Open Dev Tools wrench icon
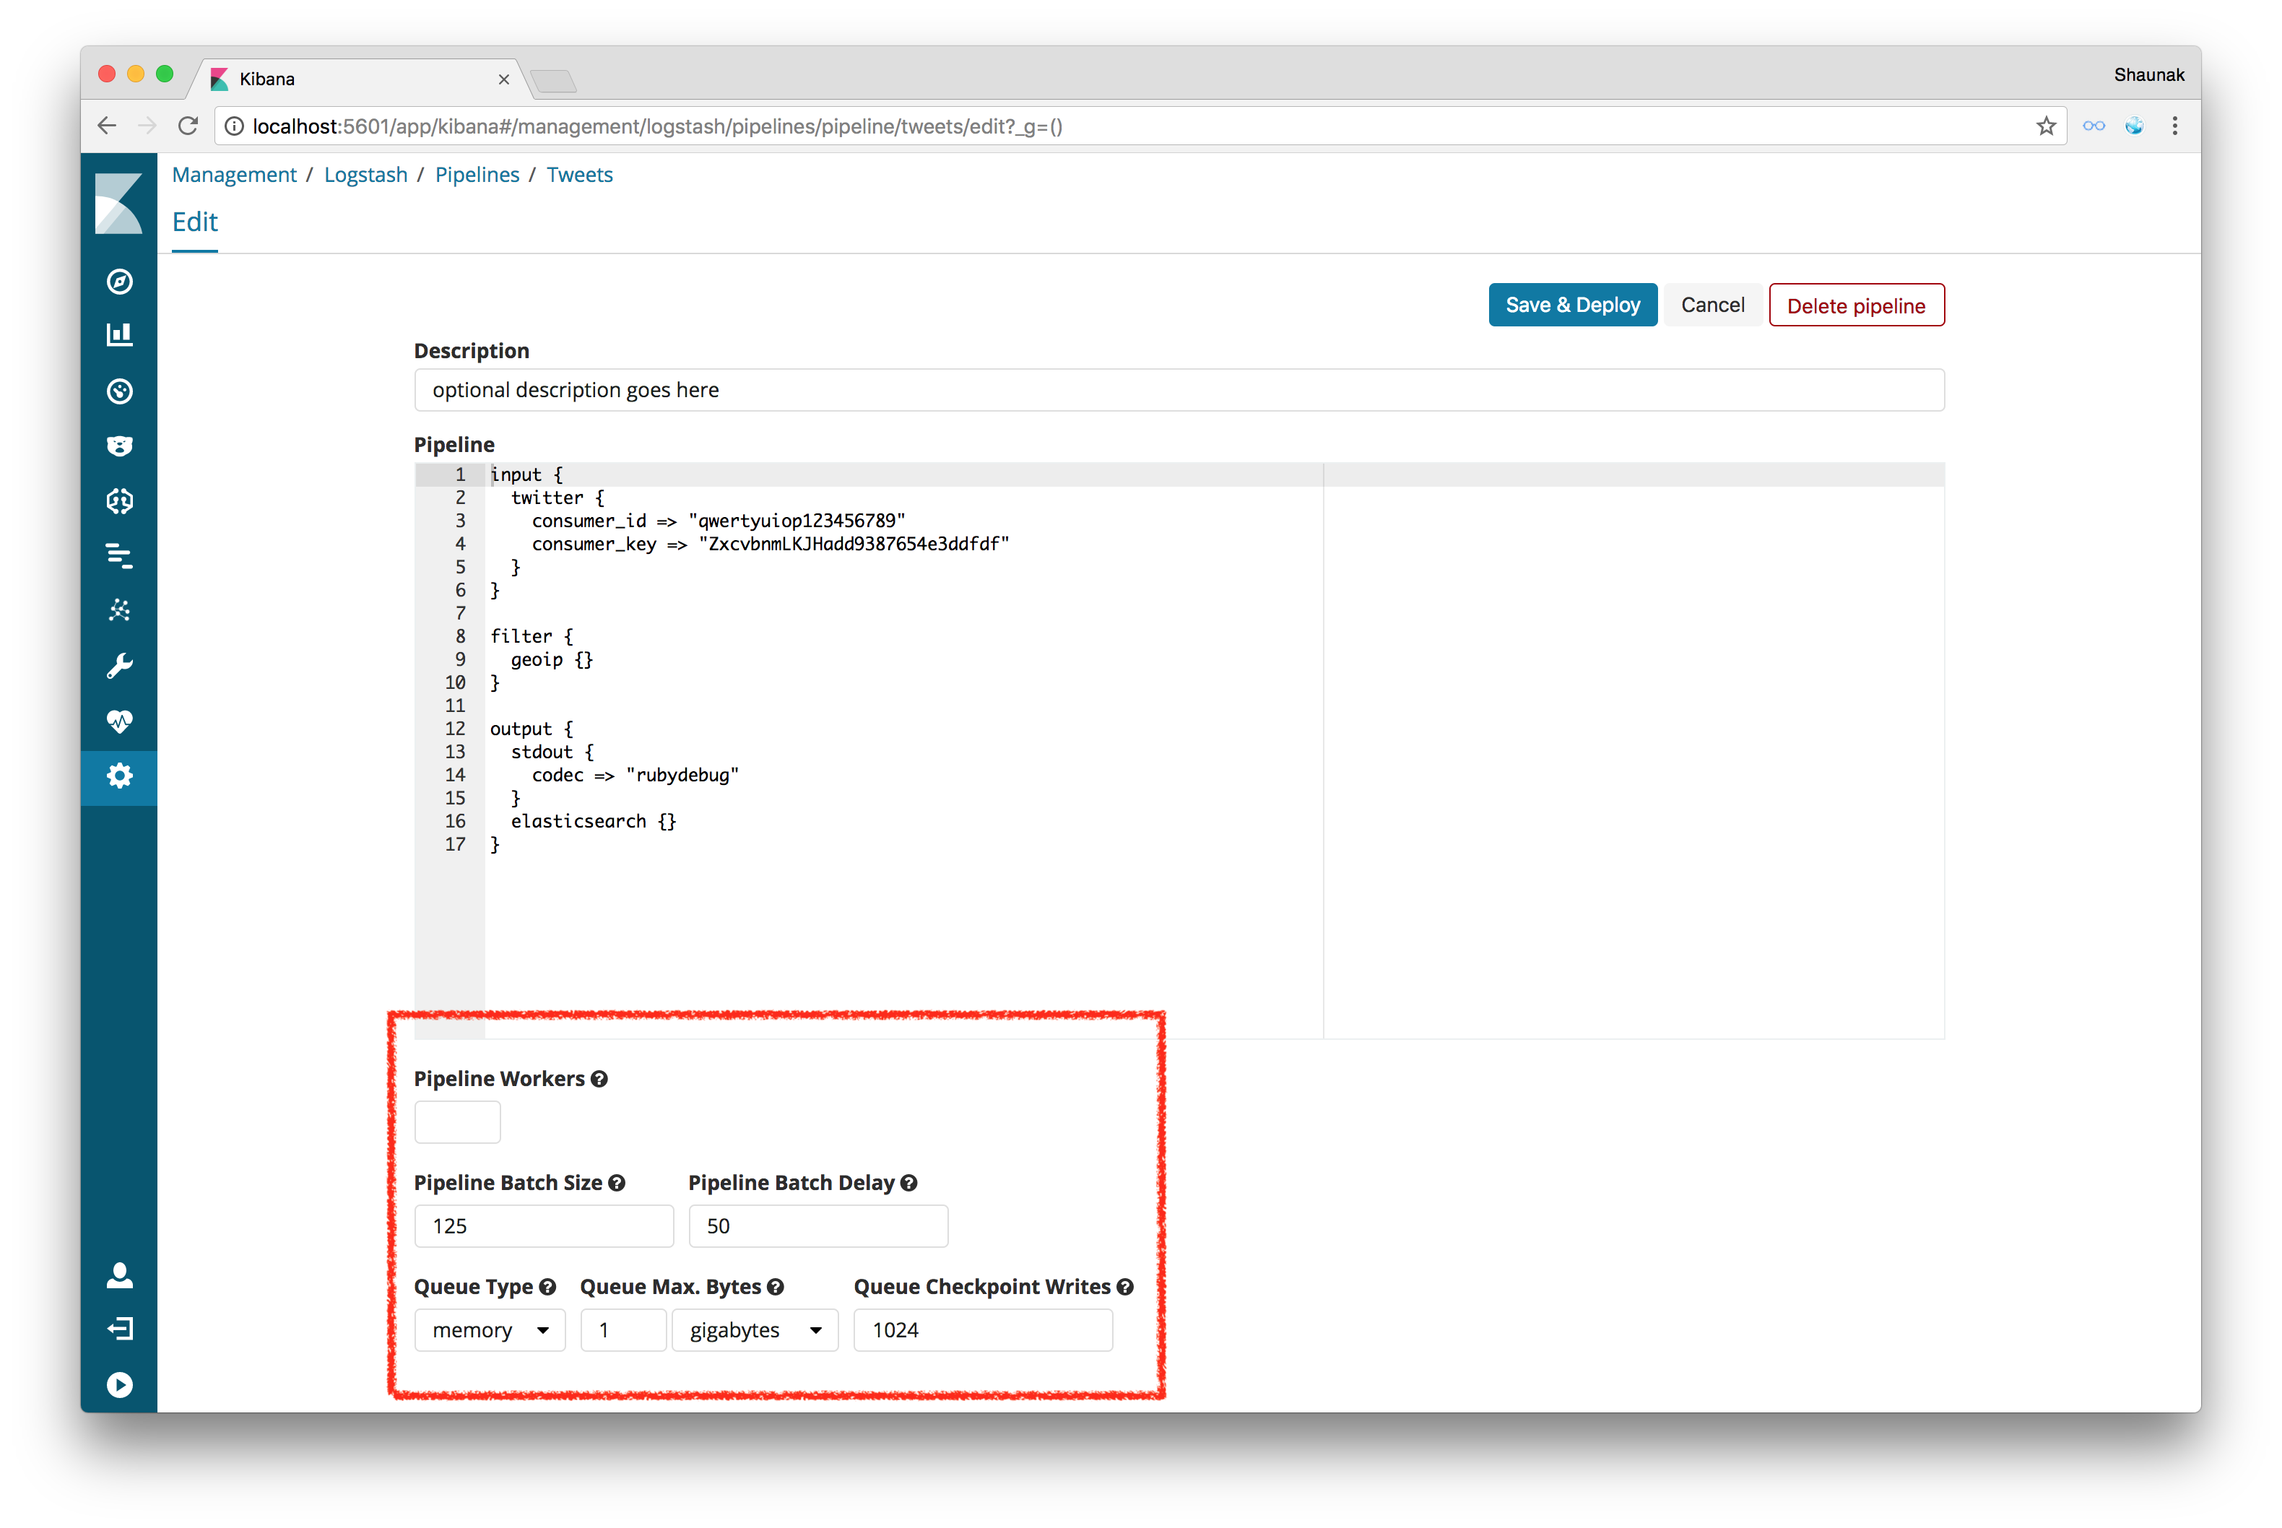2282x1528 pixels. pyautogui.click(x=119, y=666)
